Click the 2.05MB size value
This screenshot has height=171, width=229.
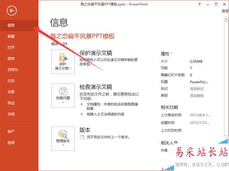196,61
